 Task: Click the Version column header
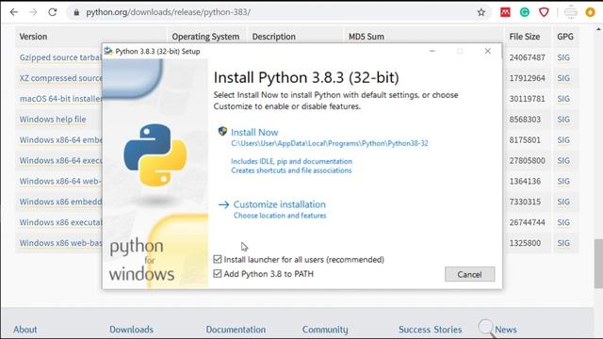[33, 37]
